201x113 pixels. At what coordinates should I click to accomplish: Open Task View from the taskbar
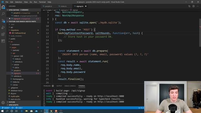tap(16, 111)
